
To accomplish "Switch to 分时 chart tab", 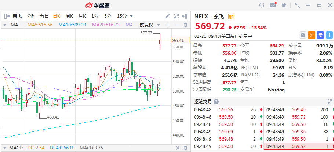I will click(31, 16).
